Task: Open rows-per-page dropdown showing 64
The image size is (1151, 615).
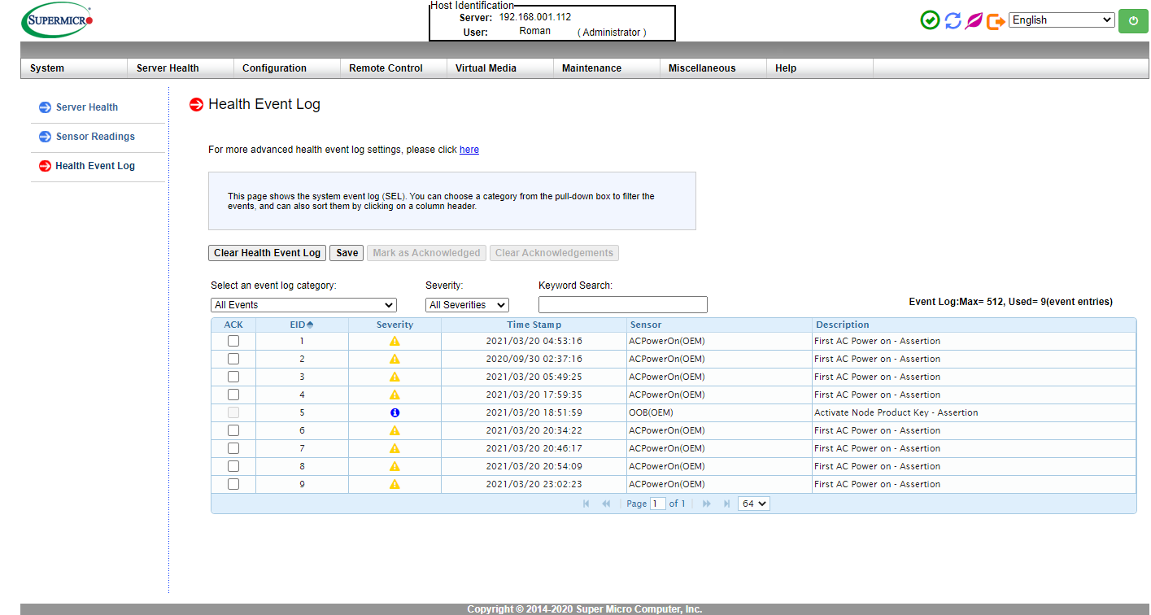Action: [x=754, y=504]
